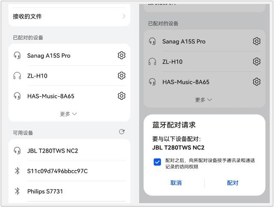Open settings gear for Sanag A15S Pro in right dimmed panel
The width and height of the screenshot is (274, 207).
point(256,41)
